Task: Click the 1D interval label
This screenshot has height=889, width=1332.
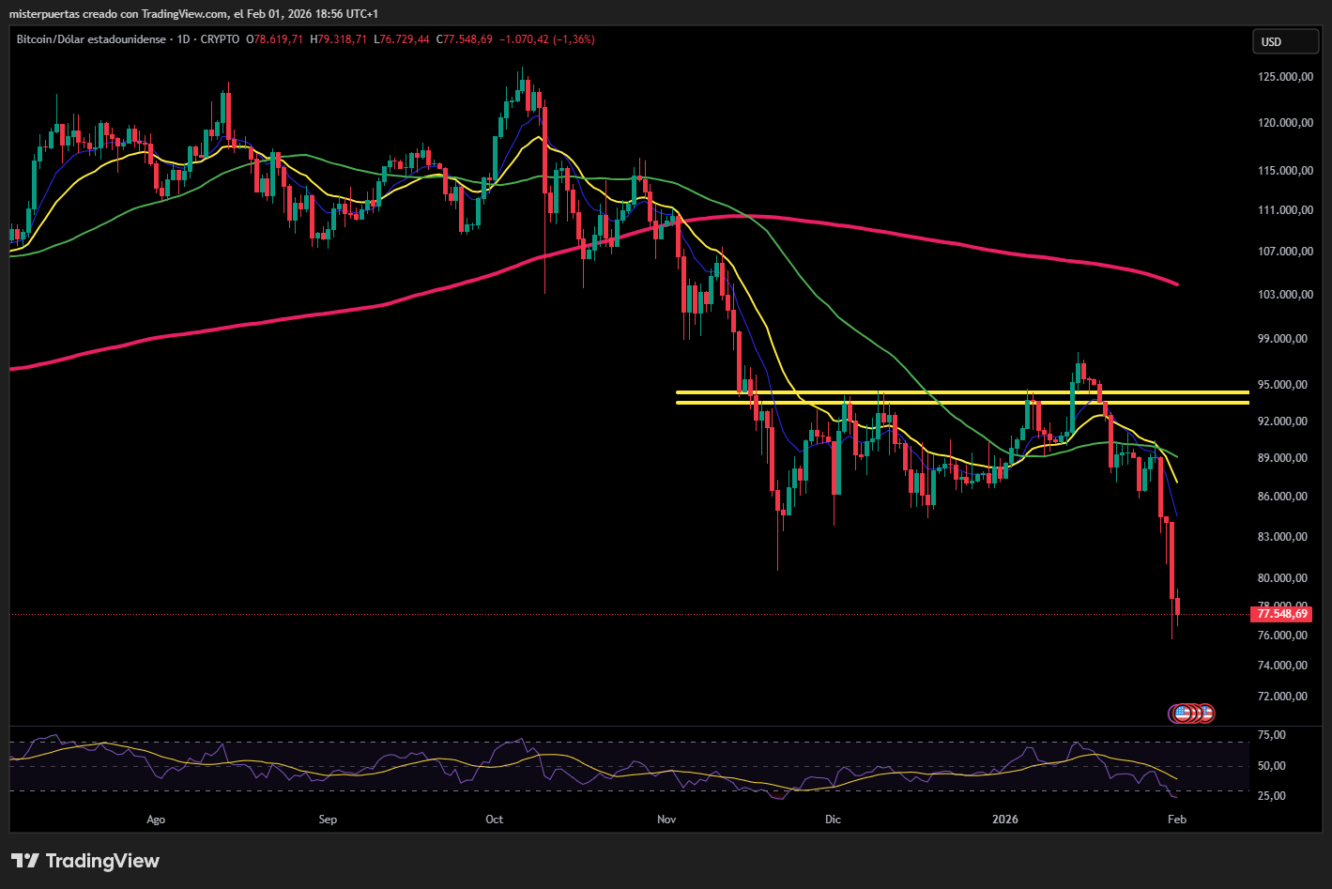Action: 183,39
